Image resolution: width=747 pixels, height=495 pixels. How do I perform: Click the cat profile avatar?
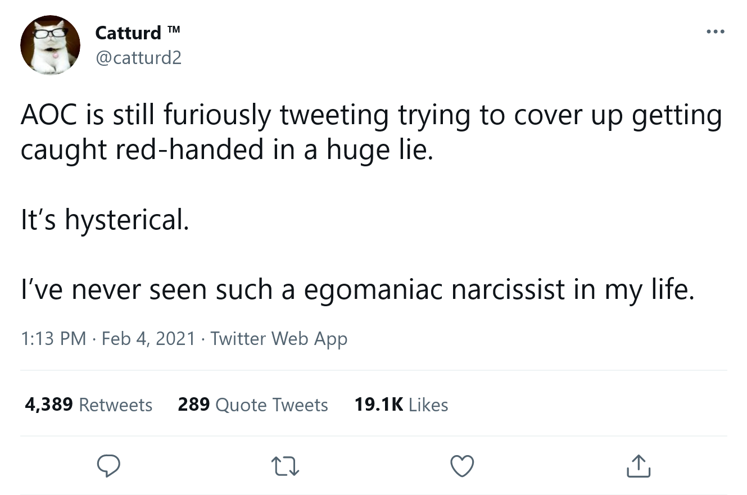click(50, 45)
